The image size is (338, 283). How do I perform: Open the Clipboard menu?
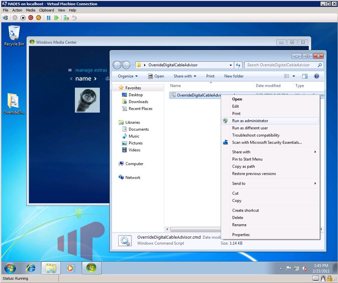coord(47,10)
